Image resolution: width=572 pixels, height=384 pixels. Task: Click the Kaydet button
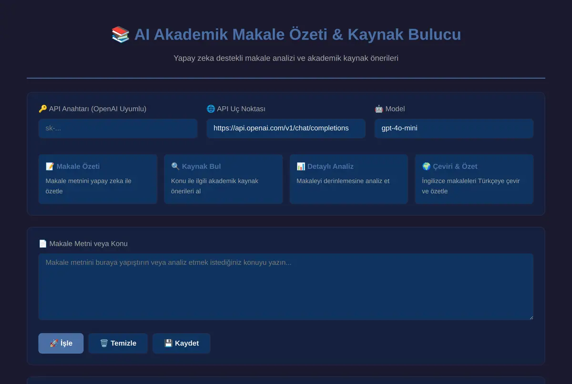point(182,344)
